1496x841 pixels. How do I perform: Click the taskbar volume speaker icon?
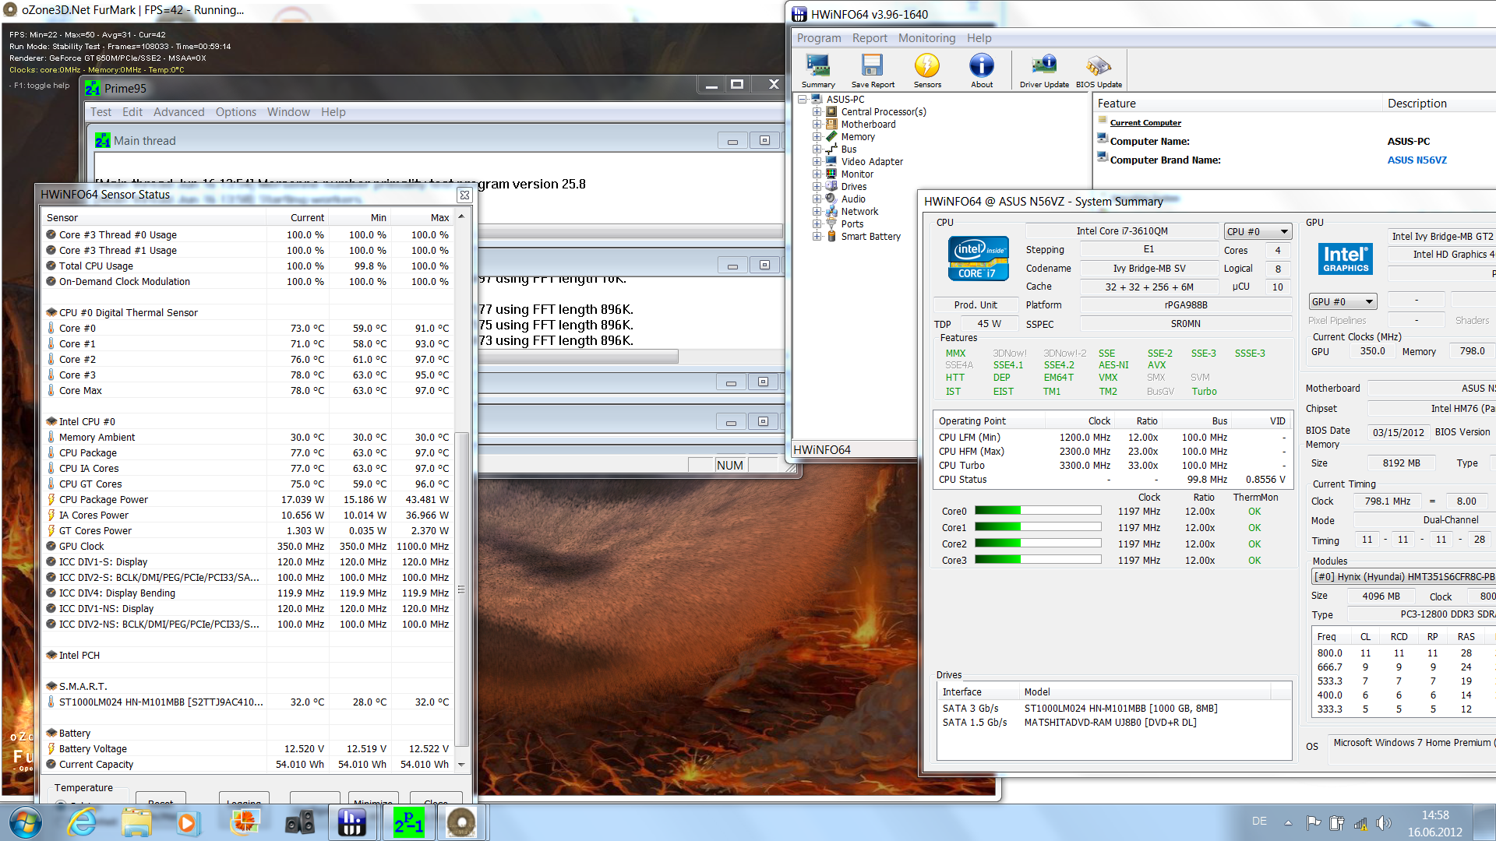pyautogui.click(x=1383, y=822)
